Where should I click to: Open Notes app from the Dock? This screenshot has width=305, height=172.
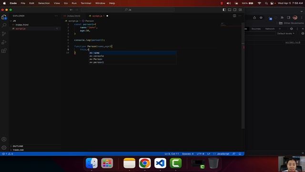[x=129, y=163]
